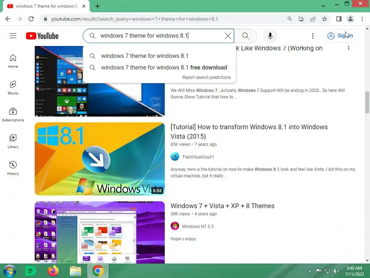Bookmark this page with the star icon

click(324, 19)
